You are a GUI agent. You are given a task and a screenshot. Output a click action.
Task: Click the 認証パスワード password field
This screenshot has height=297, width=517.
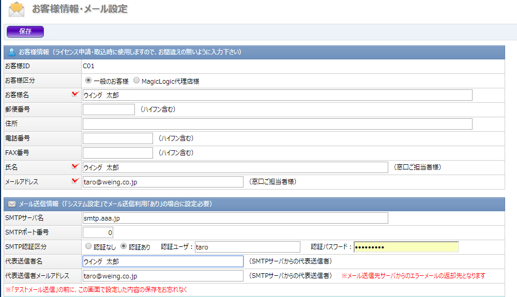tap(406, 247)
